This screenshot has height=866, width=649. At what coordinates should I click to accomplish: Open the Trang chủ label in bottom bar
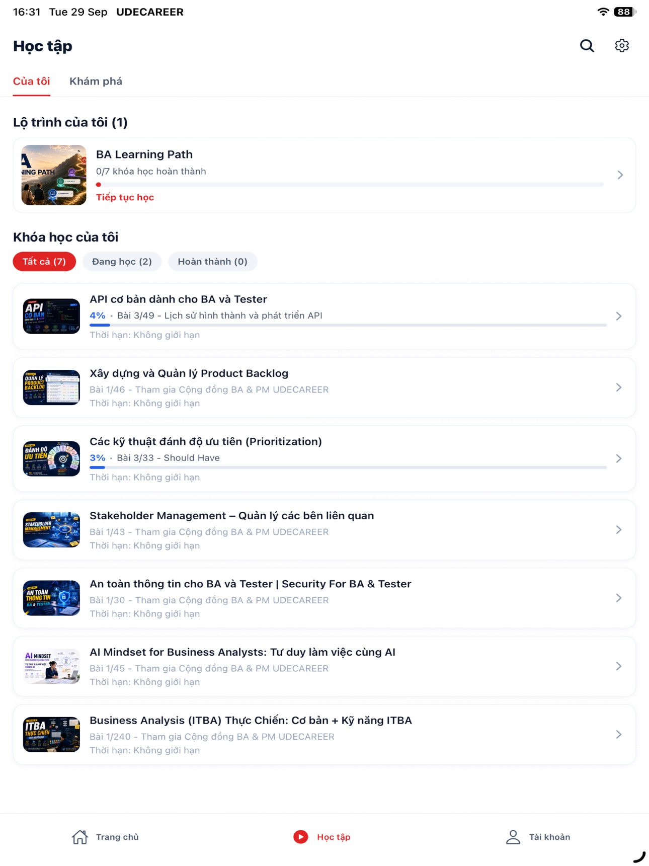click(117, 837)
